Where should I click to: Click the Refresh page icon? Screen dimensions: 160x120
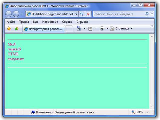pyautogui.click(x=82, y=14)
